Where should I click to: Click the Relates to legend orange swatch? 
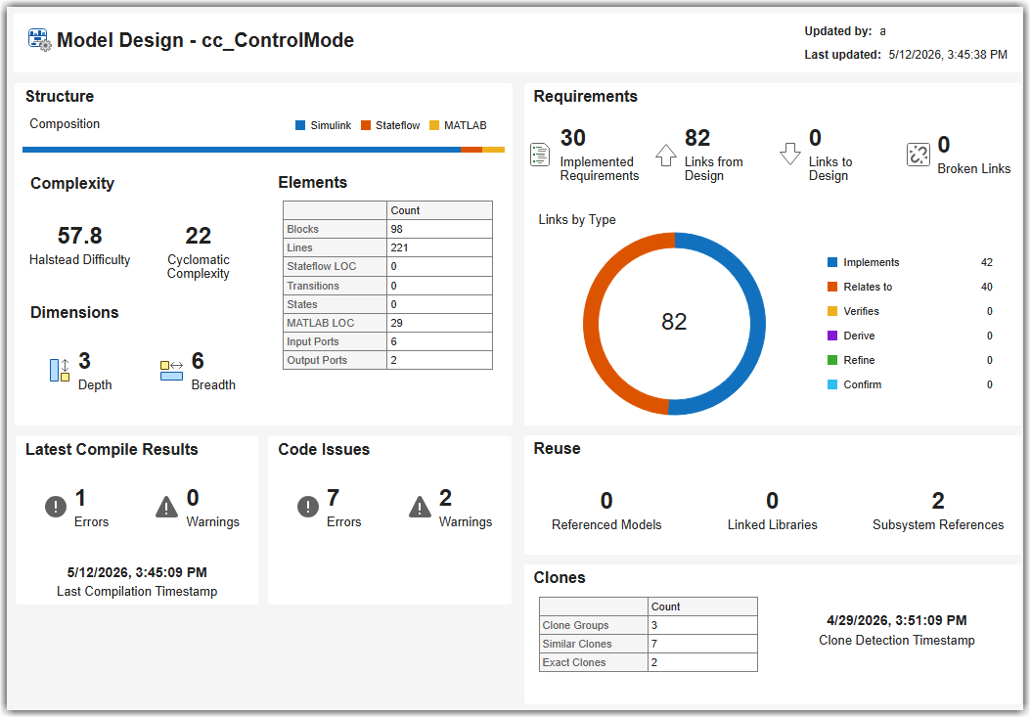tap(832, 287)
